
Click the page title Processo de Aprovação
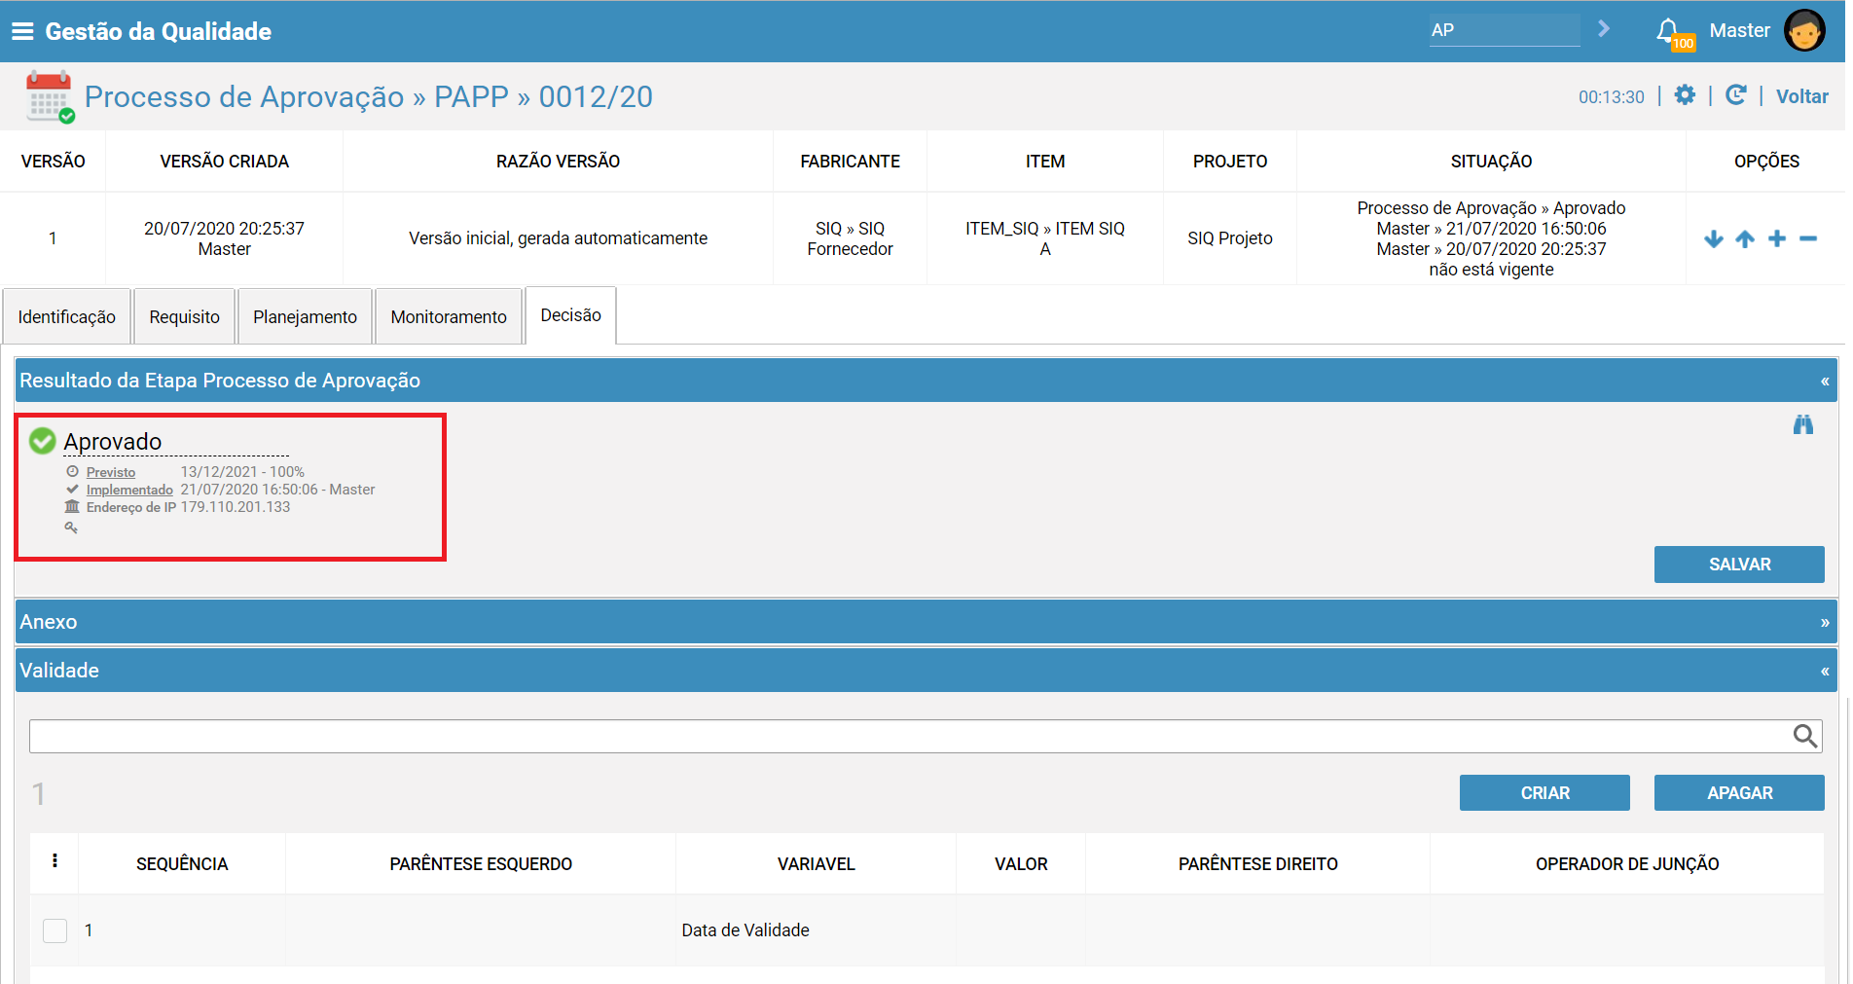[368, 96]
